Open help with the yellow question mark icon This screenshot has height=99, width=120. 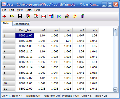pyautogui.click(x=75, y=16)
